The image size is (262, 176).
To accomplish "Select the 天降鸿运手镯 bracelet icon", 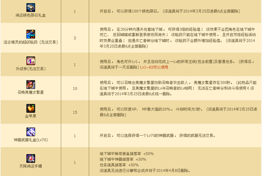I will (x=30, y=158).
